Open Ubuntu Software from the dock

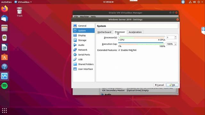pyautogui.click(x=4, y=57)
